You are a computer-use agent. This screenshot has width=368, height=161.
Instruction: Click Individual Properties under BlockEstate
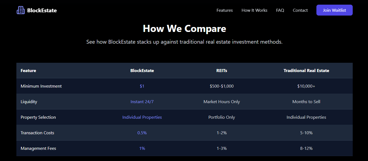(x=142, y=117)
